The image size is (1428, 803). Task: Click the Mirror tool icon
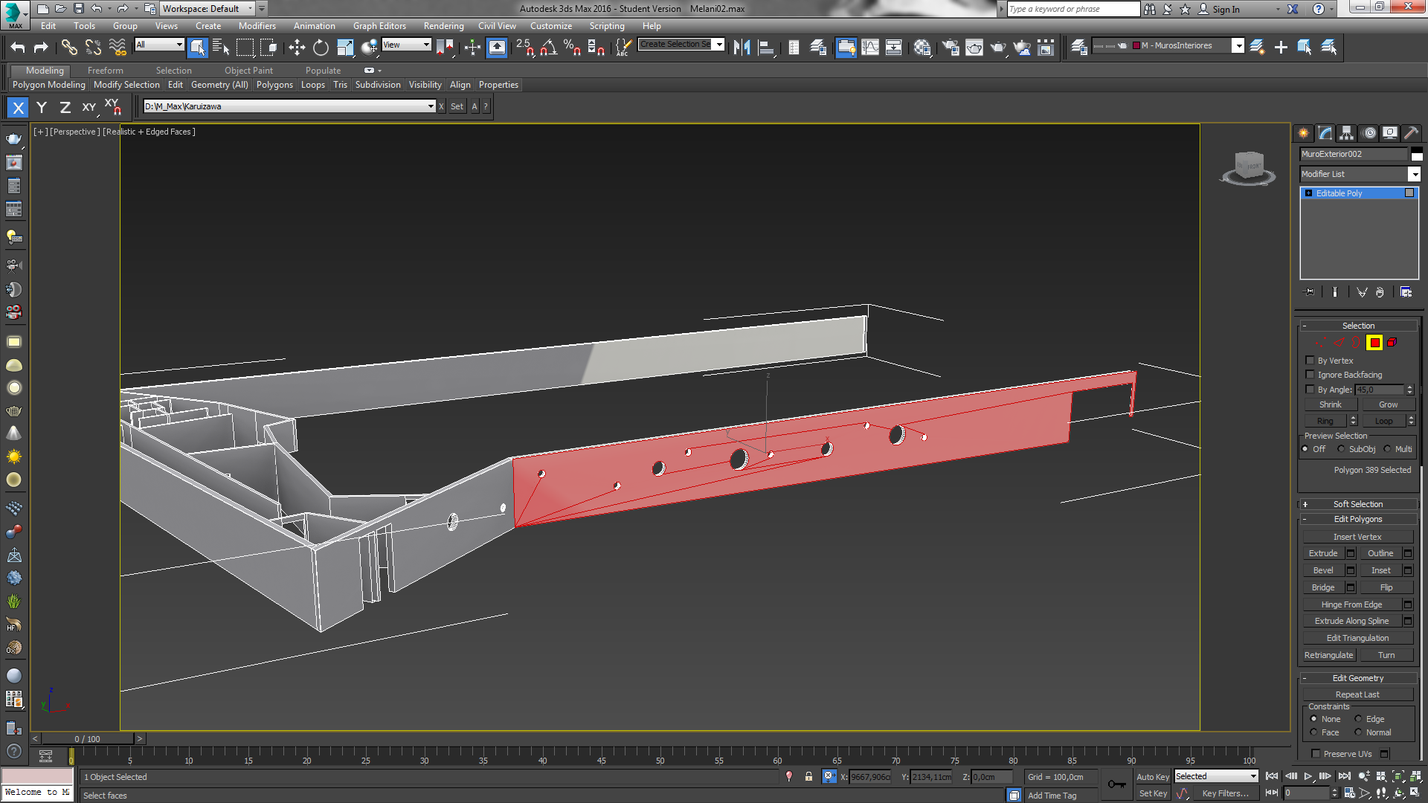point(742,48)
